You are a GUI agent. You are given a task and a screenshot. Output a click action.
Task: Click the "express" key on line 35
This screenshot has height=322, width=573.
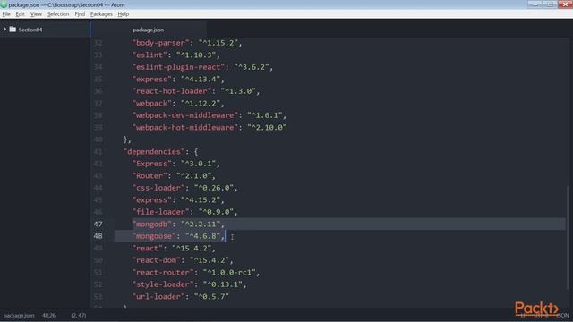[x=152, y=79]
